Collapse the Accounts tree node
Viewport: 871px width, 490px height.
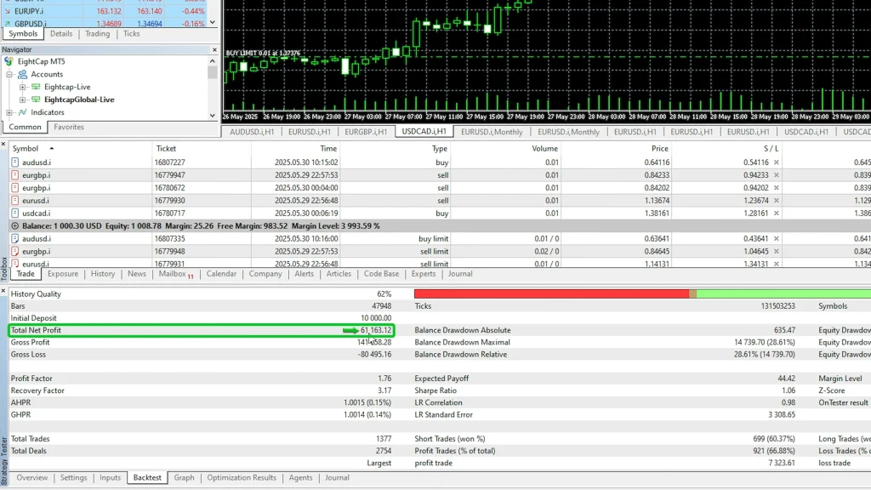(x=10, y=75)
